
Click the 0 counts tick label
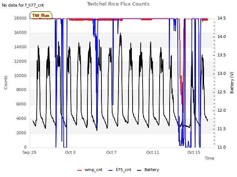click(25, 147)
